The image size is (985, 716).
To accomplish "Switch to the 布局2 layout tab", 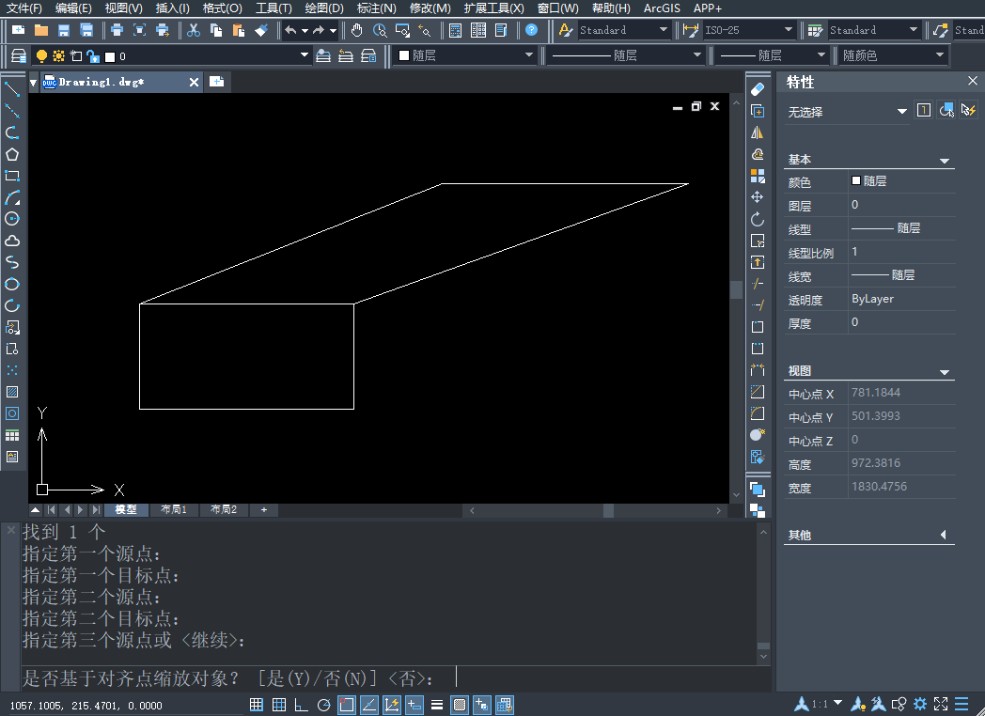I will point(224,509).
